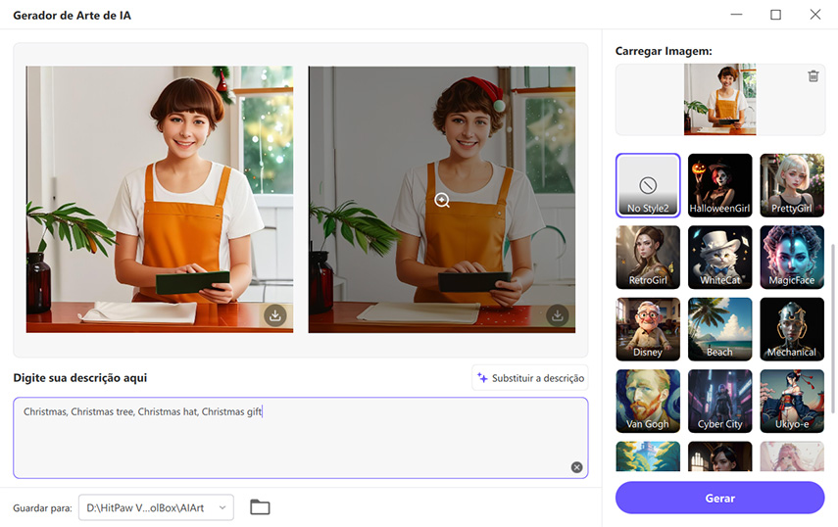The height and width of the screenshot is (527, 838).
Task: Select the Ukiyo-e style thumbnail
Action: [792, 400]
